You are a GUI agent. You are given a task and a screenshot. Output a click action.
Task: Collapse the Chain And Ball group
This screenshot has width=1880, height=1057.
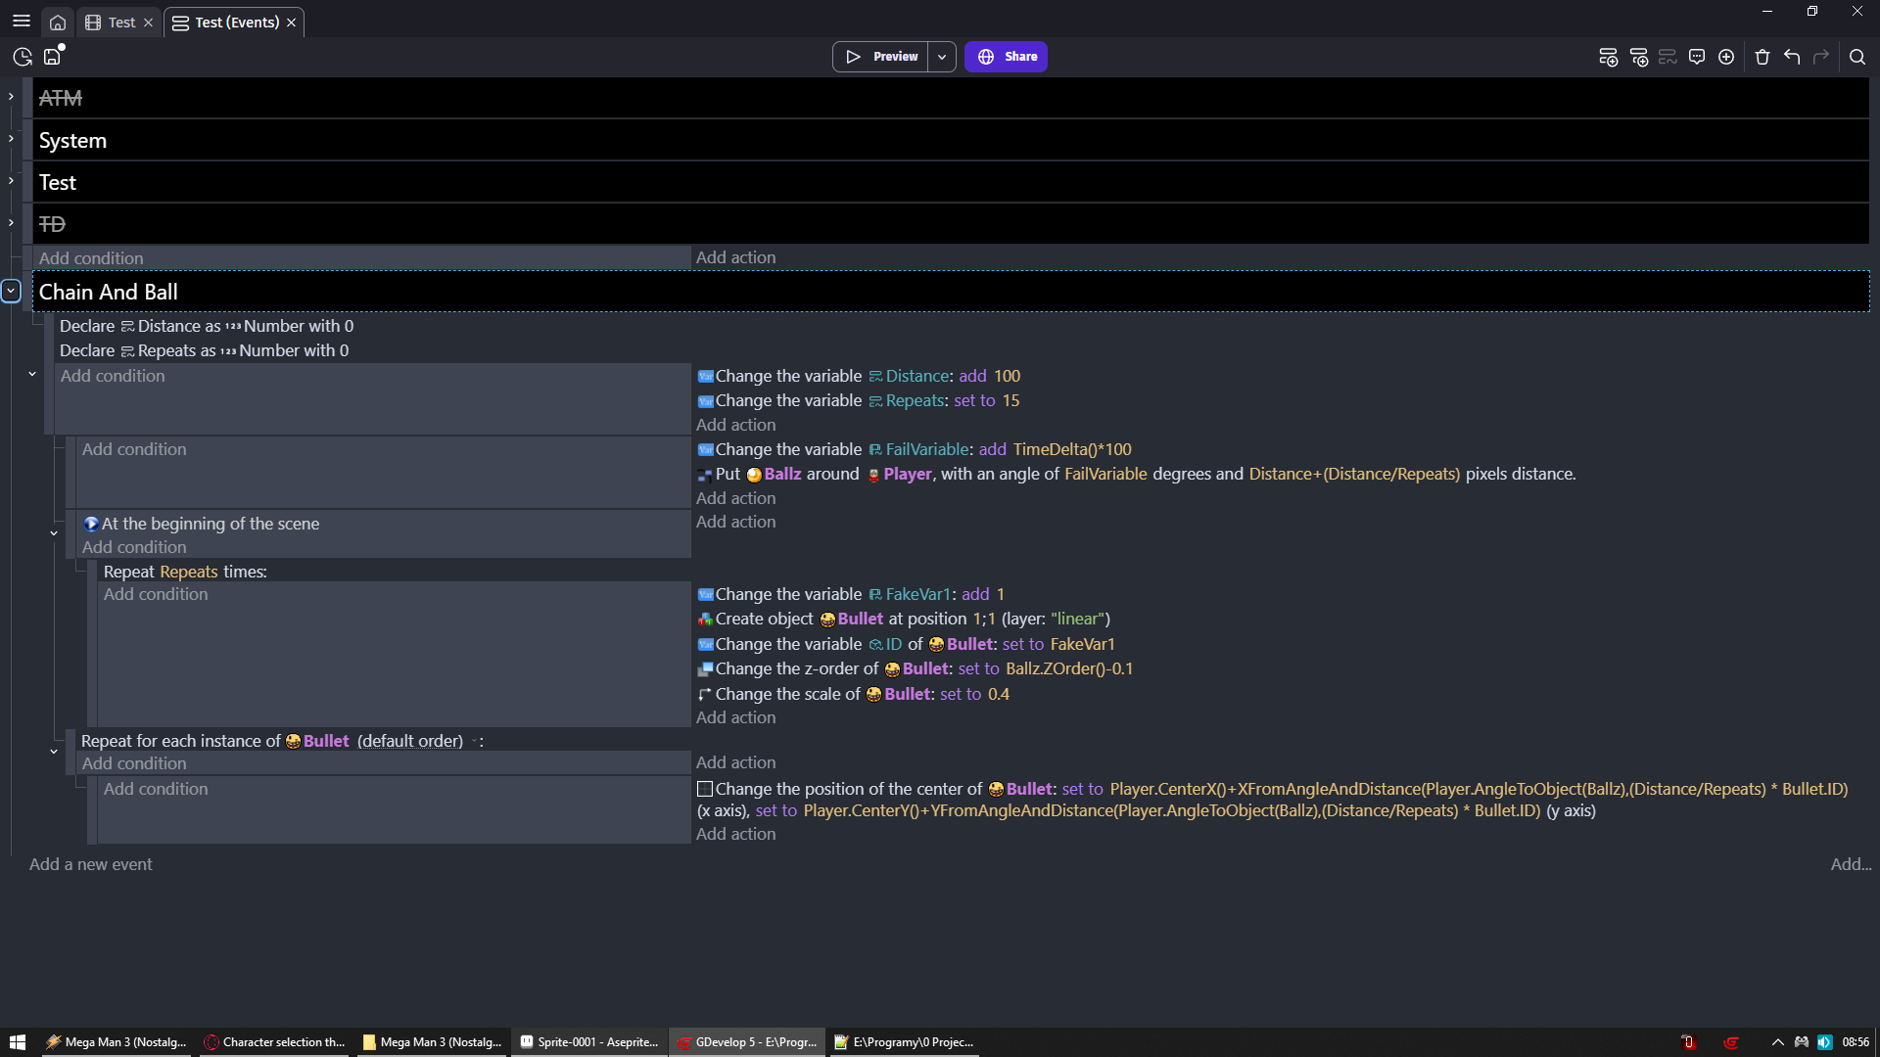click(x=11, y=291)
